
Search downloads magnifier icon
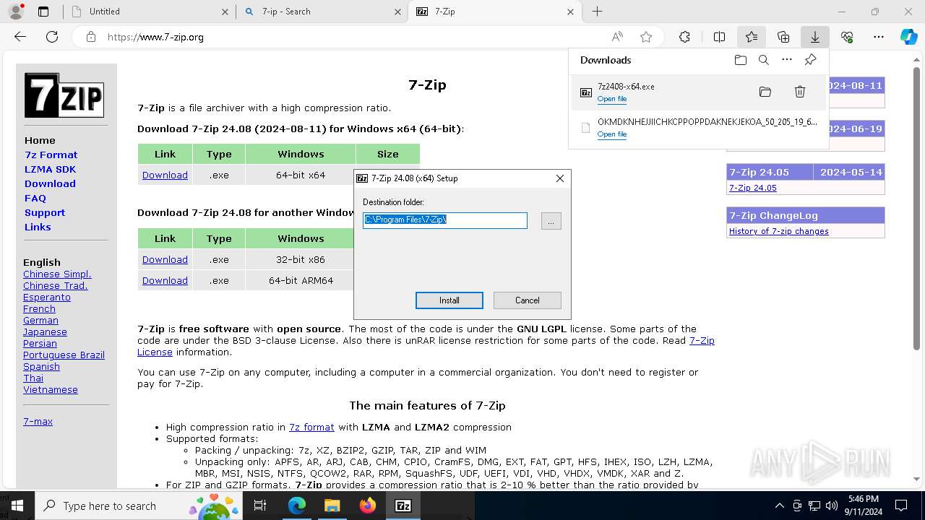(764, 60)
